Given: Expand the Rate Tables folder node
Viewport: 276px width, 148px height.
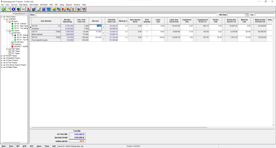Looking at the screenshot, I should (7, 49).
